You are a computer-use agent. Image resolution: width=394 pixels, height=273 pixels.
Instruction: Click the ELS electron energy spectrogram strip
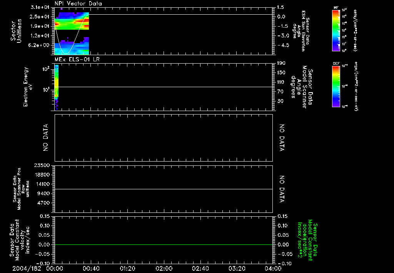[57, 88]
